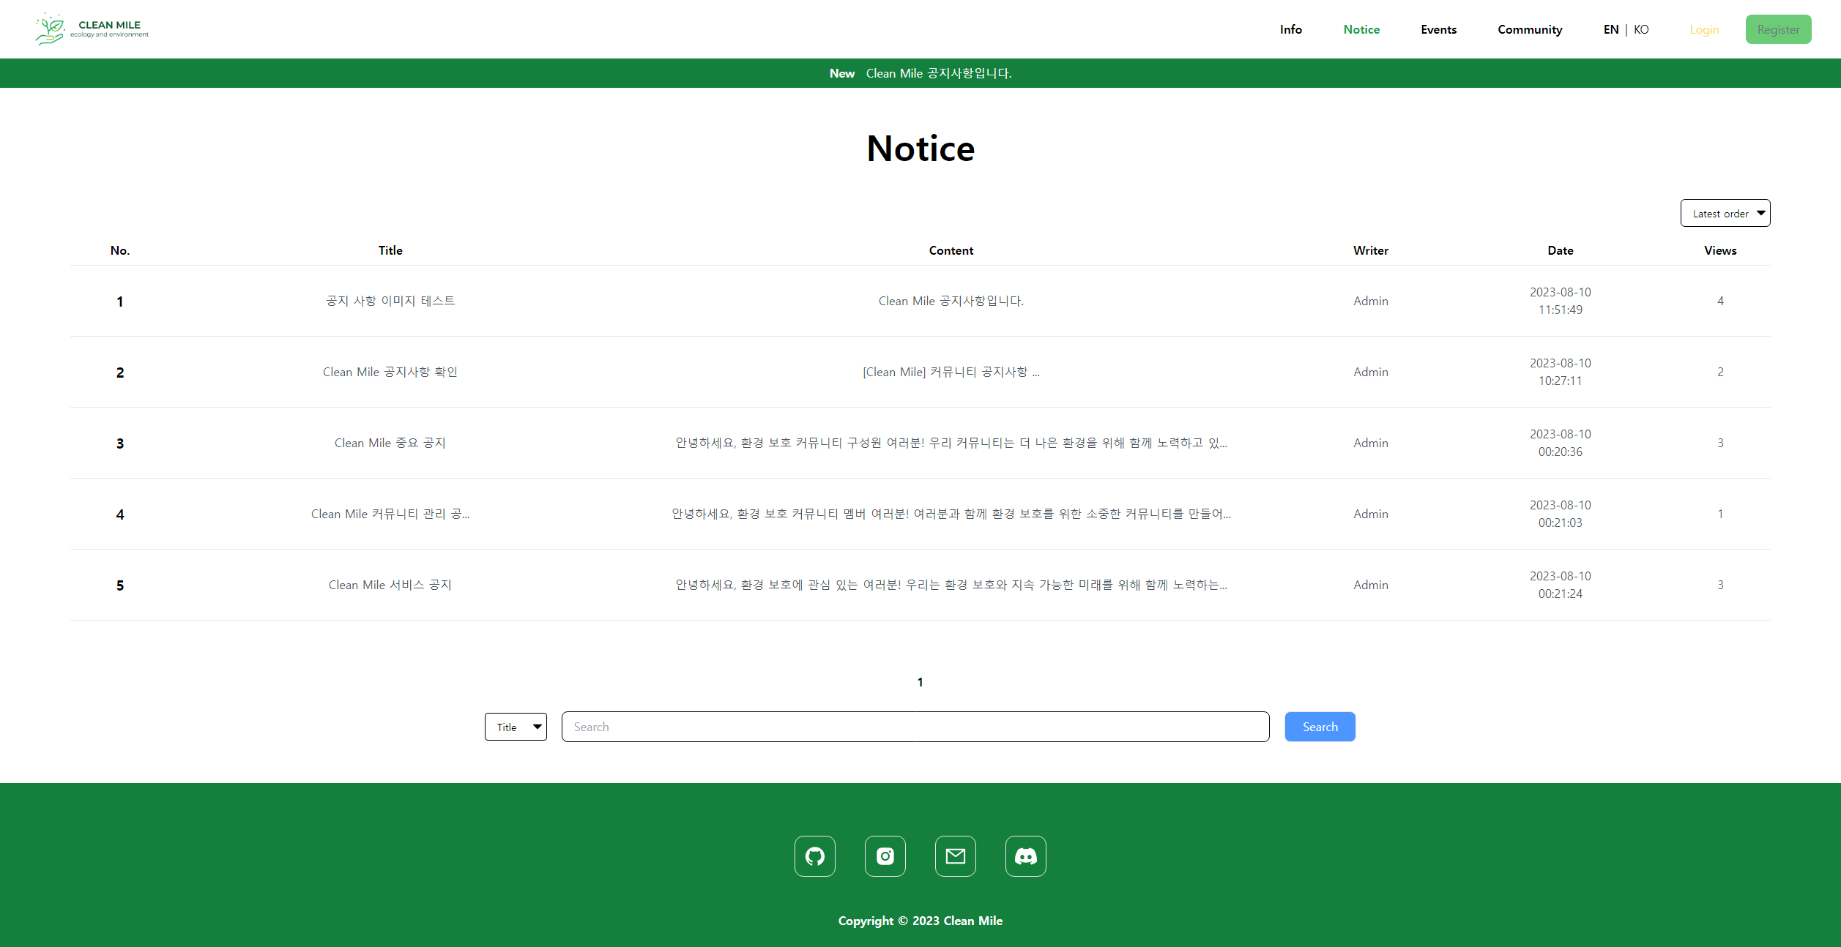Click the Views column header
The height and width of the screenshot is (947, 1841).
[x=1720, y=250]
